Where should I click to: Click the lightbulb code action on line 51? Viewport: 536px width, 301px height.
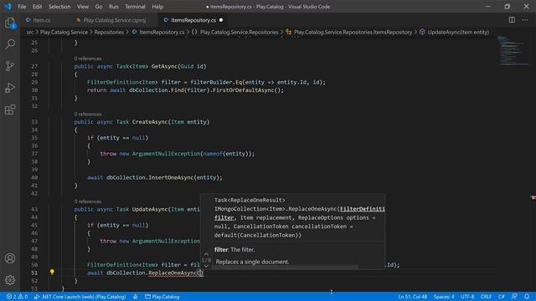(x=52, y=272)
